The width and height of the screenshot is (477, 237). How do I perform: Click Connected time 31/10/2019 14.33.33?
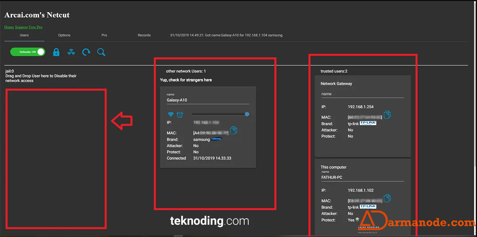tap(212, 158)
